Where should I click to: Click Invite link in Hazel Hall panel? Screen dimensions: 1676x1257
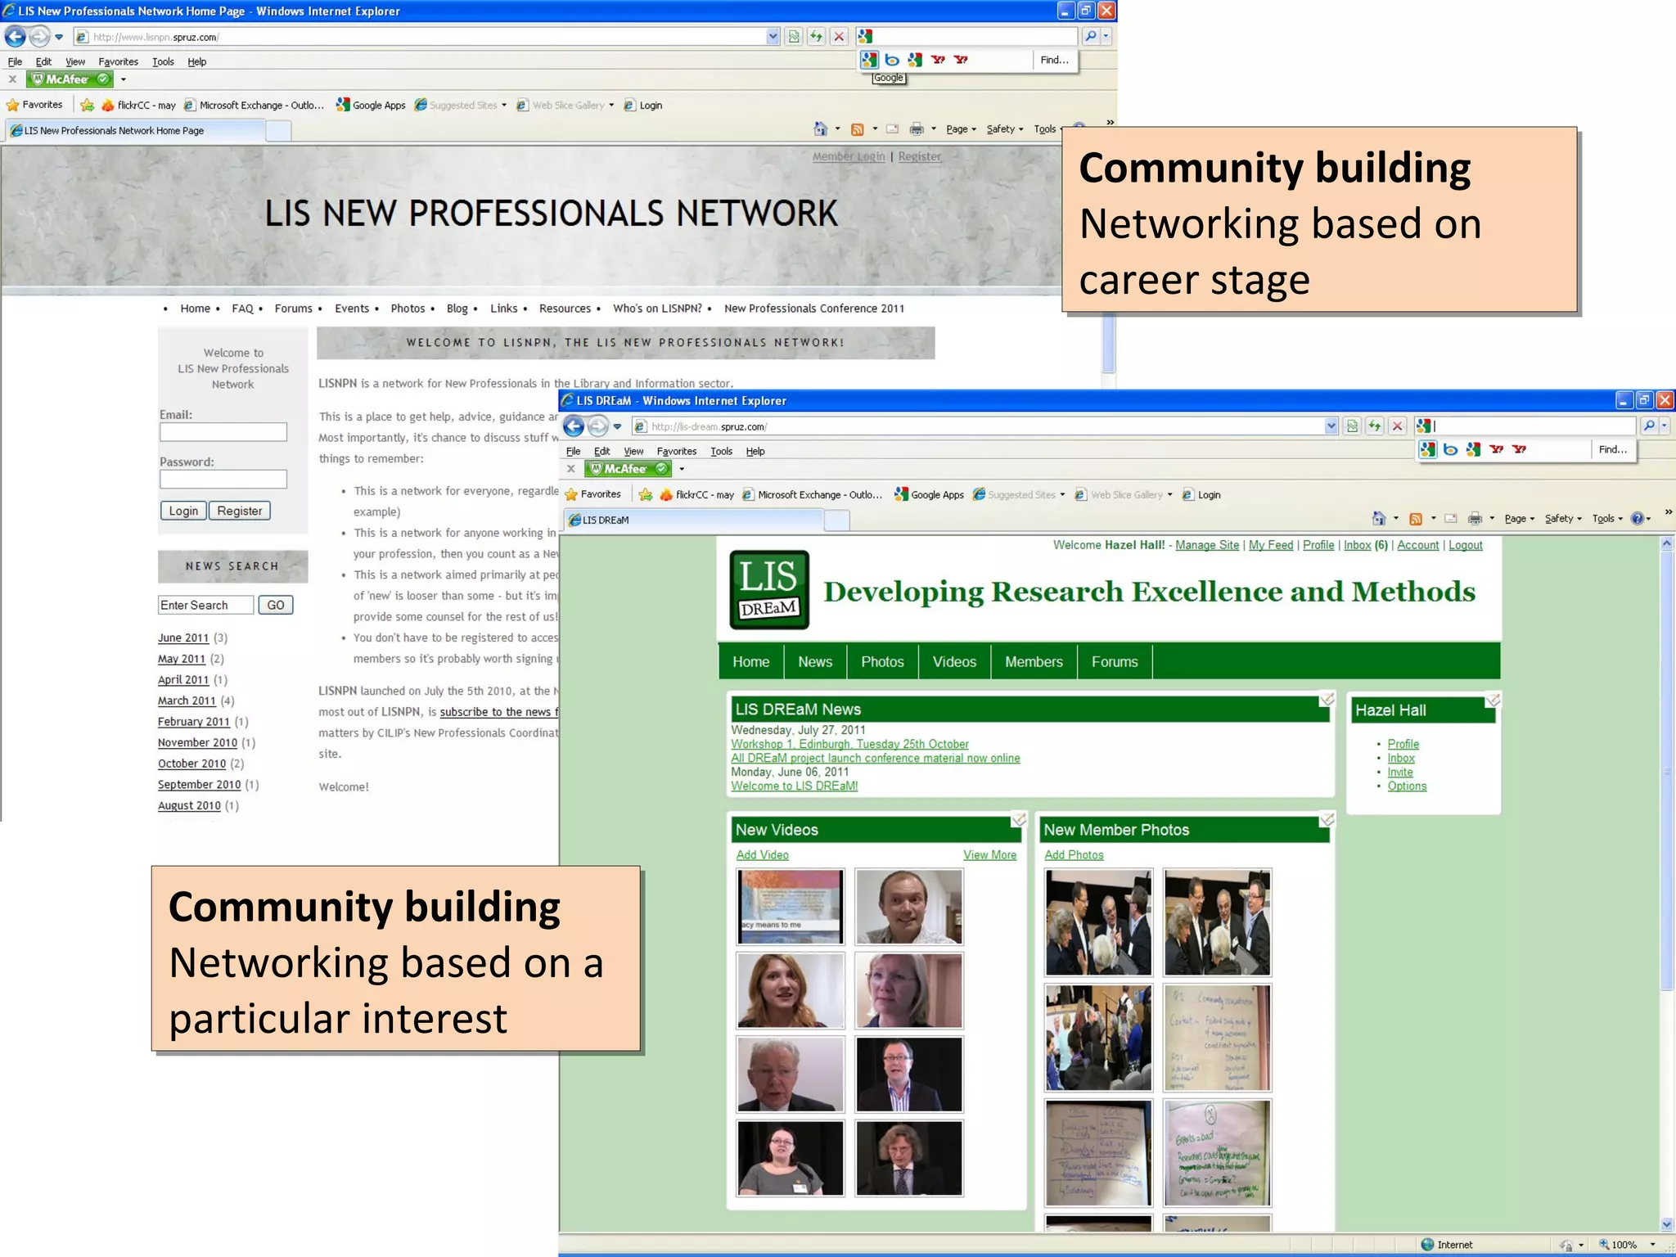tap(1400, 772)
